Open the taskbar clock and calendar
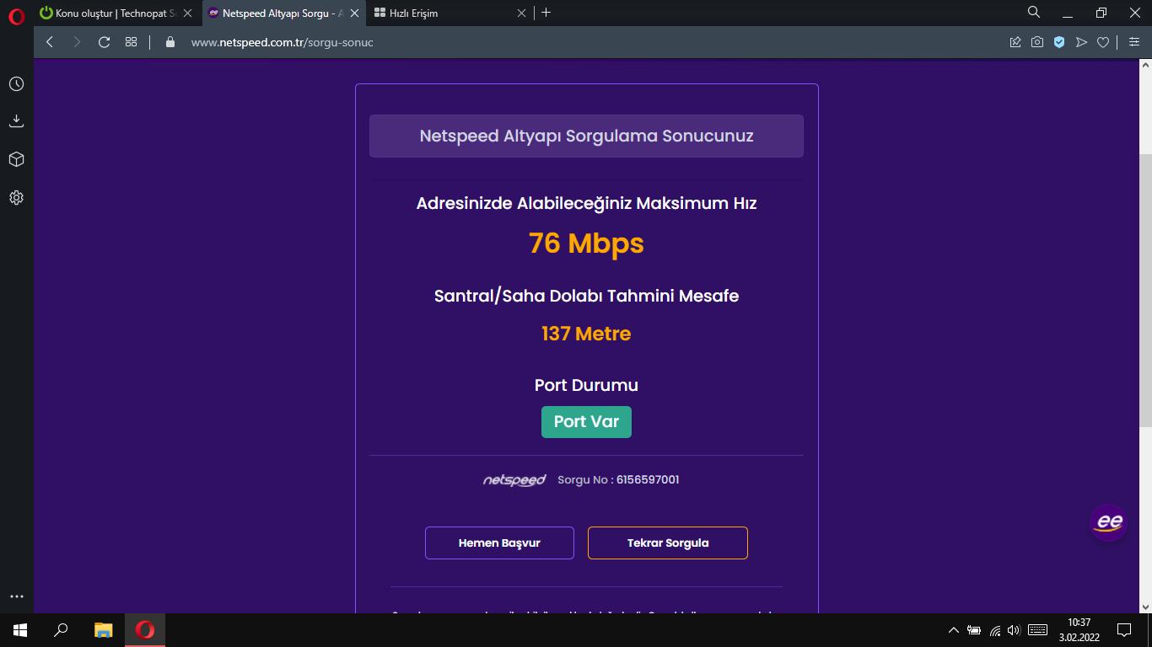Viewport: 1152px width, 647px height. point(1079,629)
